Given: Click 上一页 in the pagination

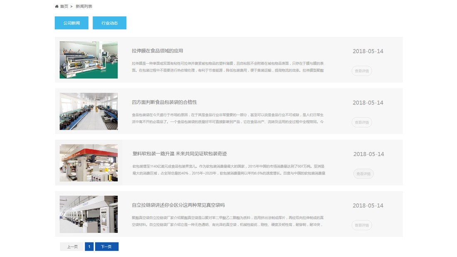Looking at the screenshot, I should [71, 246].
